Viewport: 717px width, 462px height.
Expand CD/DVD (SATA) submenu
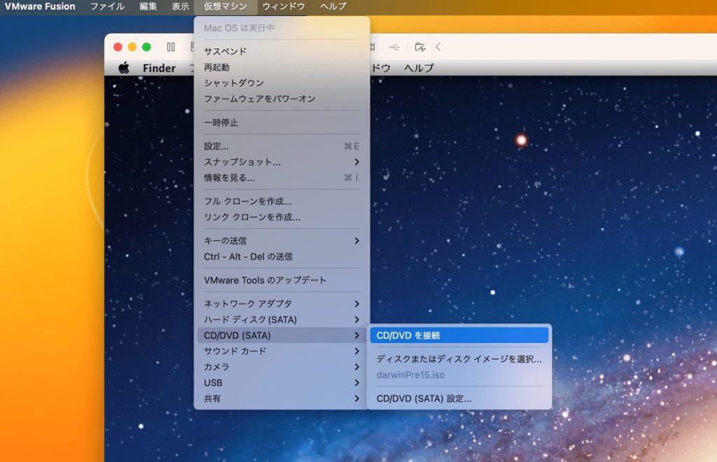[281, 335]
